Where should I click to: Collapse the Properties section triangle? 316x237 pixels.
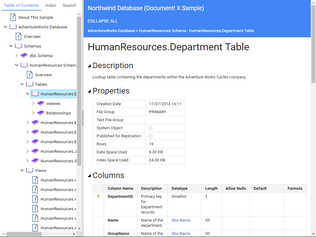(x=89, y=91)
